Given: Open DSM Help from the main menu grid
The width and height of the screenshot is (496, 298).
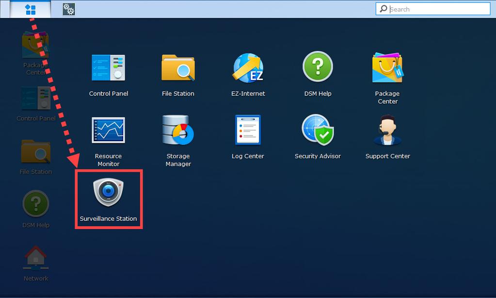Looking at the screenshot, I should [x=318, y=74].
